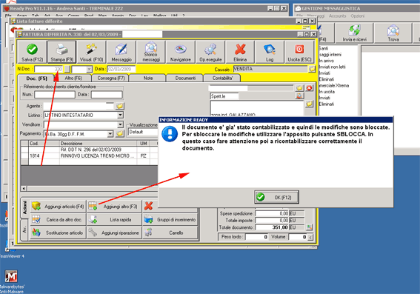This screenshot has height=294, width=420.
Task: Click small arrow button beside Volume field
Action: (x=310, y=237)
